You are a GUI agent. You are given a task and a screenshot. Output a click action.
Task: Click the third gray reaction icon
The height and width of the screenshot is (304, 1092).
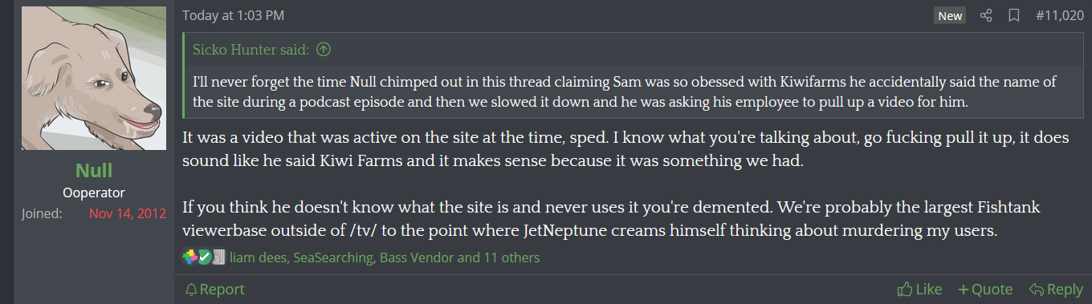coord(218,257)
